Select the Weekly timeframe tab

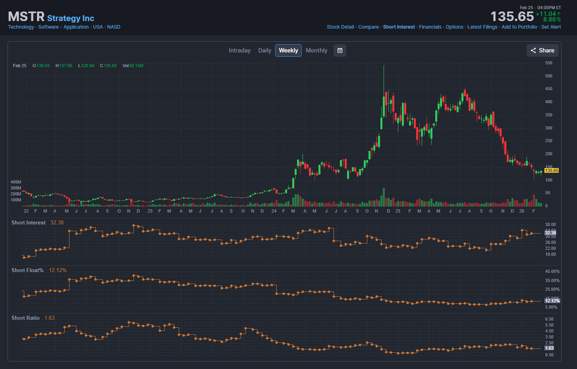pos(288,51)
